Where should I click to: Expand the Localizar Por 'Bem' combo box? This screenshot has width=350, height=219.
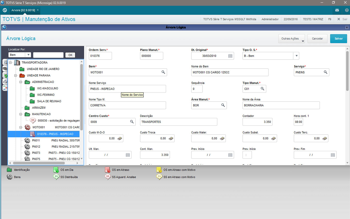(x=28, y=55)
